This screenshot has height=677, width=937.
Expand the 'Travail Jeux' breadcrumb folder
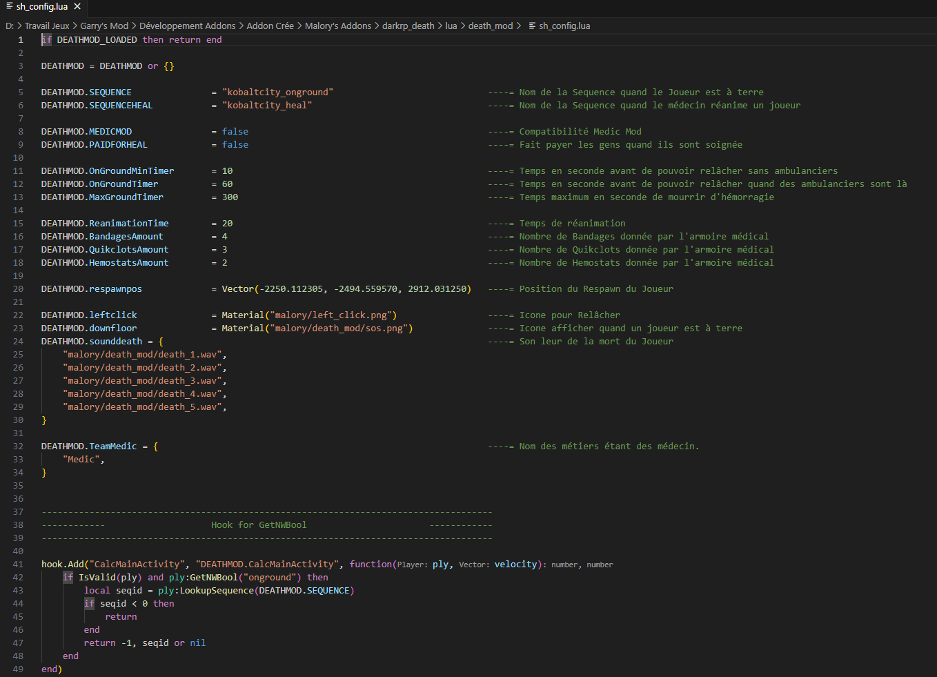click(x=47, y=26)
